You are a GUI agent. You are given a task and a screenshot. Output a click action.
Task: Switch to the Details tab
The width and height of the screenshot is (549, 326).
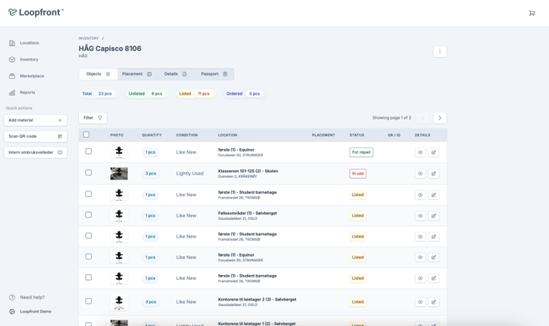tap(176, 74)
